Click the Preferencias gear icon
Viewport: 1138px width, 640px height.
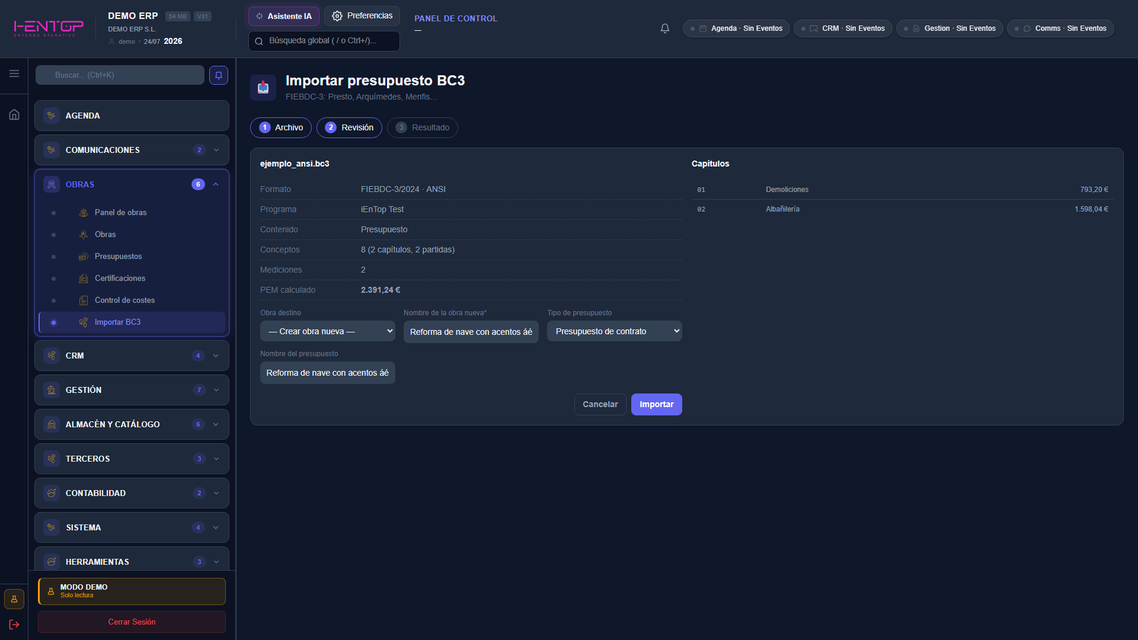337,16
